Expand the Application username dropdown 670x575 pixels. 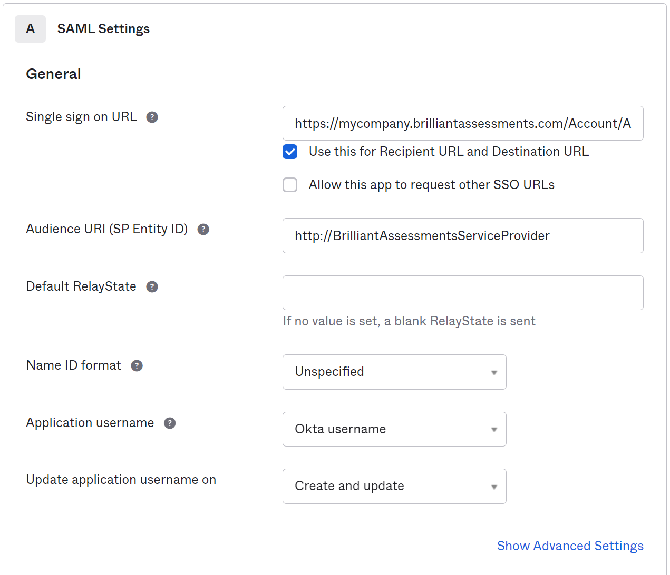[394, 429]
